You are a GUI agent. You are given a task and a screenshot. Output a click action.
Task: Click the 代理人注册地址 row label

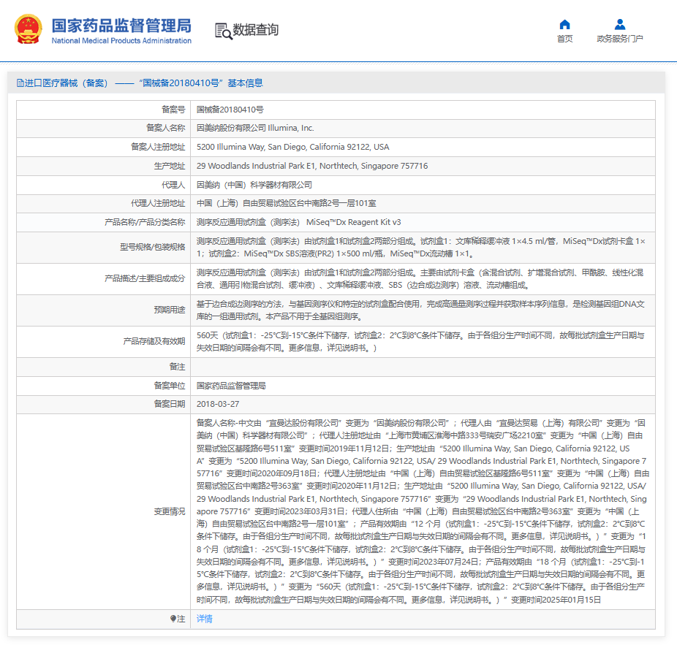click(x=158, y=203)
